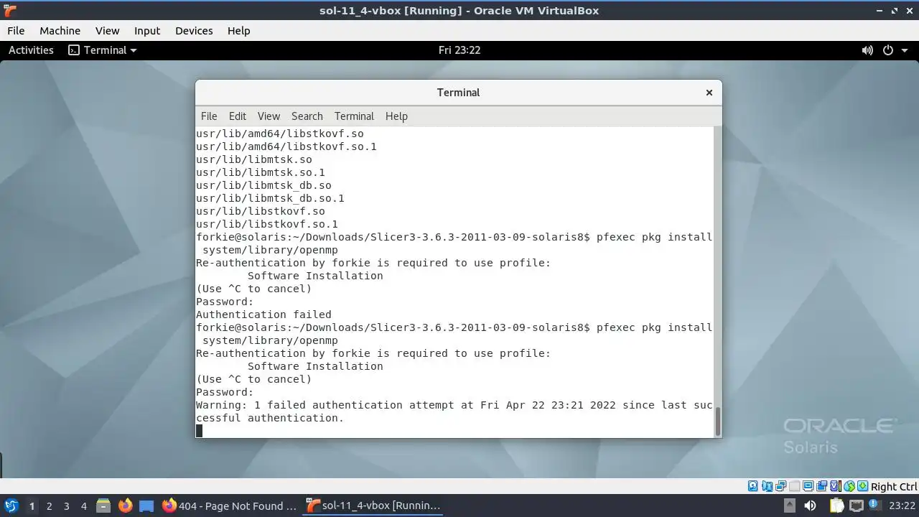Screen dimensions: 919x517
Task: Click the 'Authentication failed' line
Action: tap(263, 315)
